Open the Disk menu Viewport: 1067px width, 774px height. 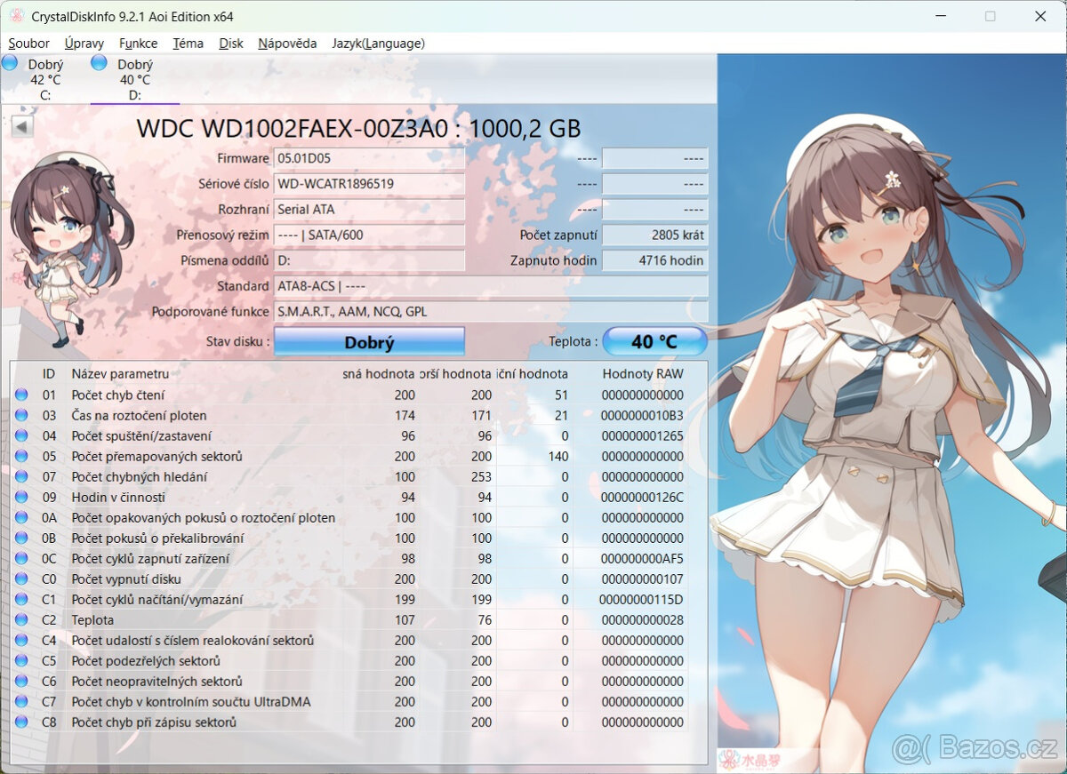(230, 43)
